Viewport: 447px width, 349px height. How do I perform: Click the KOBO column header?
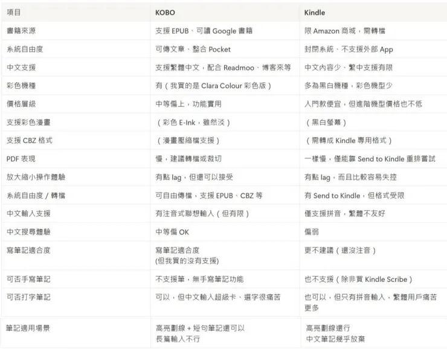(165, 13)
